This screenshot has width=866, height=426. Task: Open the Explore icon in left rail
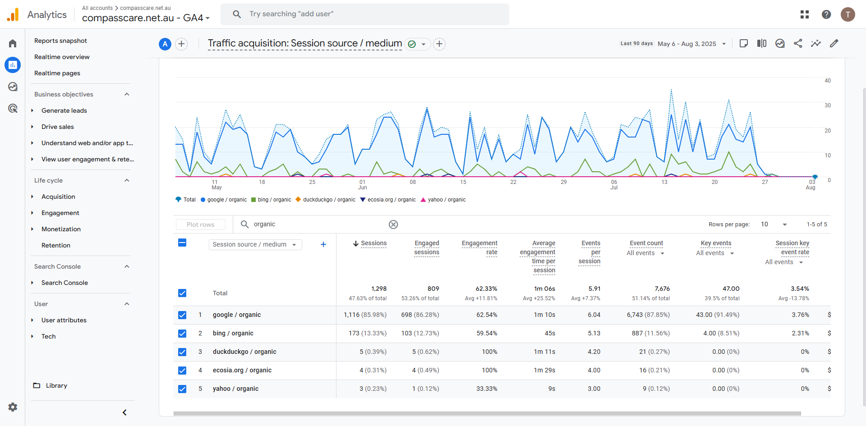click(x=13, y=87)
